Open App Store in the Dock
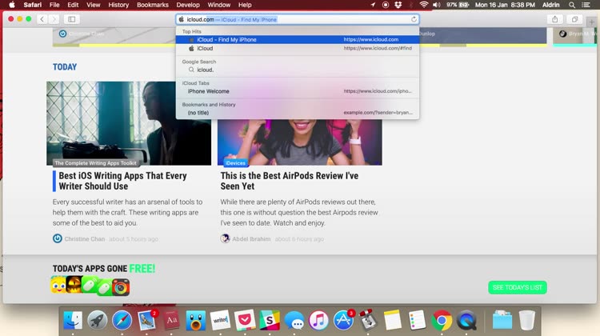Image resolution: width=600 pixels, height=336 pixels. click(x=344, y=320)
